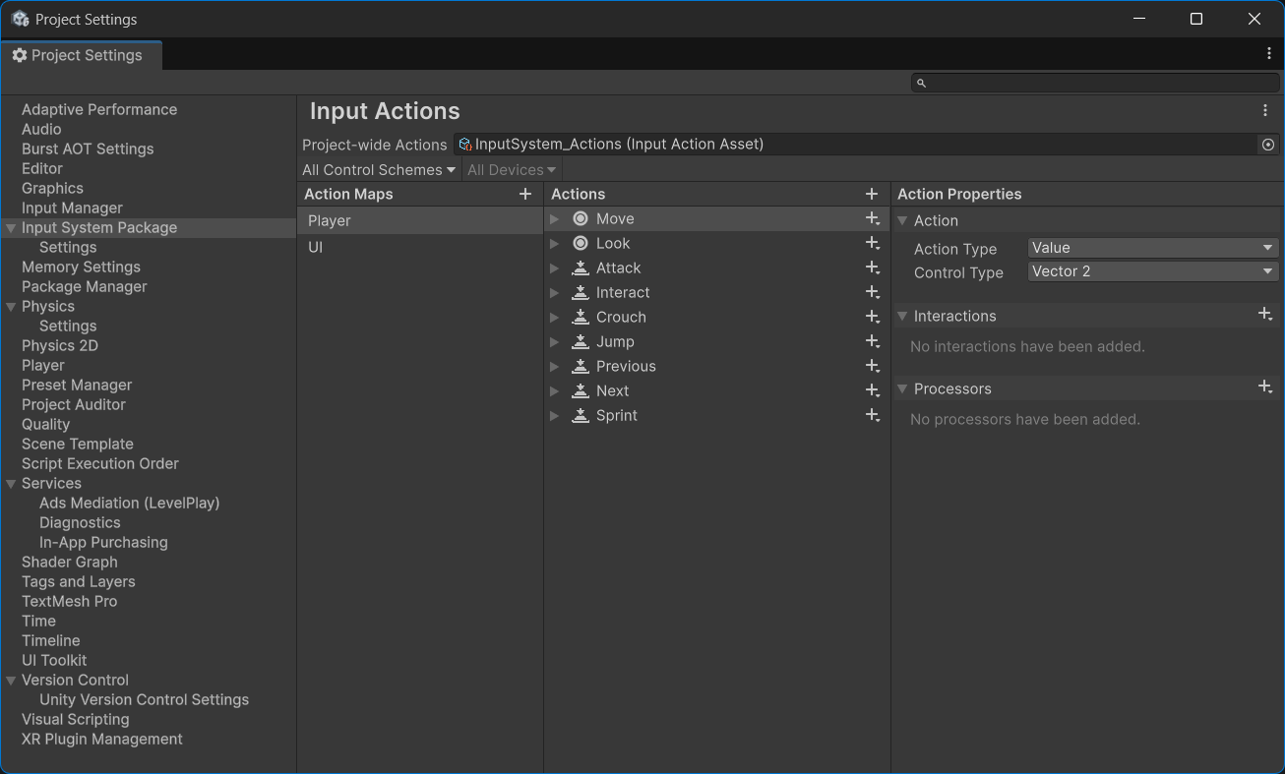This screenshot has height=774, width=1285.
Task: Expand the Look action bindings
Action: pos(555,244)
